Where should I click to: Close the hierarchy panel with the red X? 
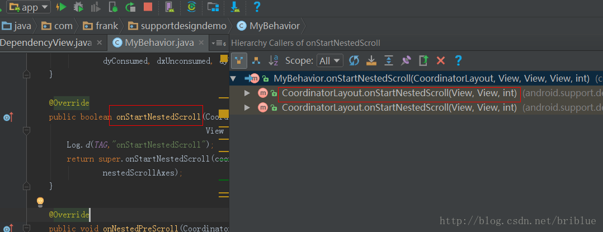click(x=441, y=60)
